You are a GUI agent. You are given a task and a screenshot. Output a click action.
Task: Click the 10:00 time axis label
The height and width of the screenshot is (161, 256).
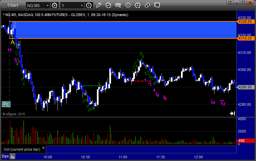click(47, 157)
